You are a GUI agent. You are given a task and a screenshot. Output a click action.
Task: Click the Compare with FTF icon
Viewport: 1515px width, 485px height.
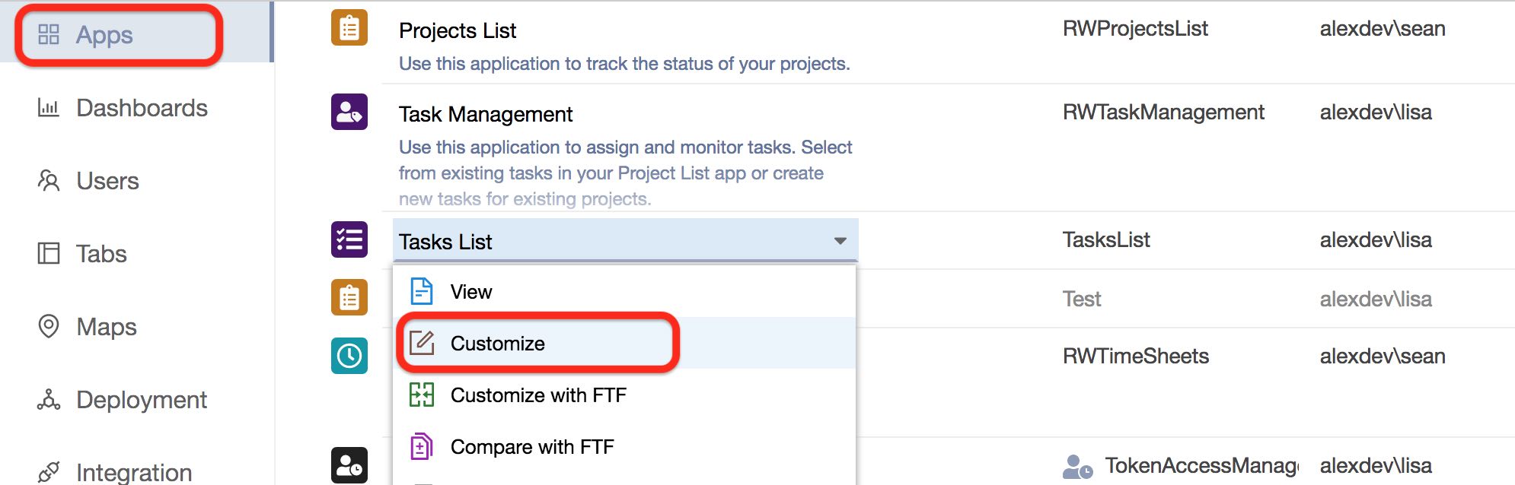[422, 447]
